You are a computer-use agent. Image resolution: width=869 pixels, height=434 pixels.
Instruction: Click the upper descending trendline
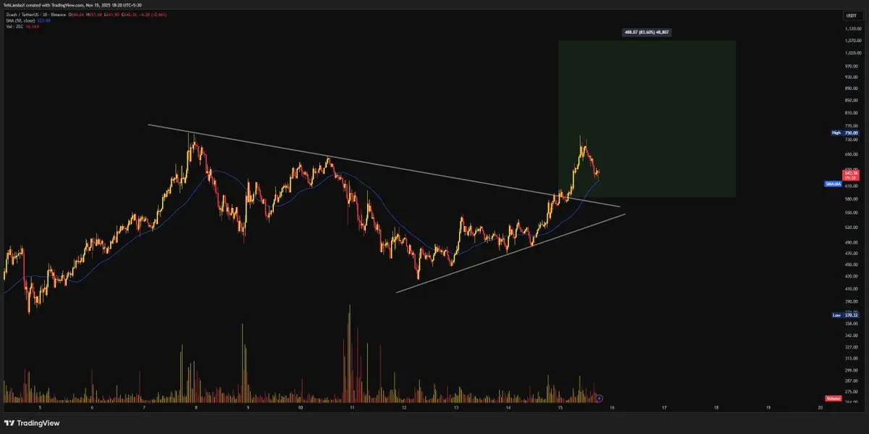point(384,166)
